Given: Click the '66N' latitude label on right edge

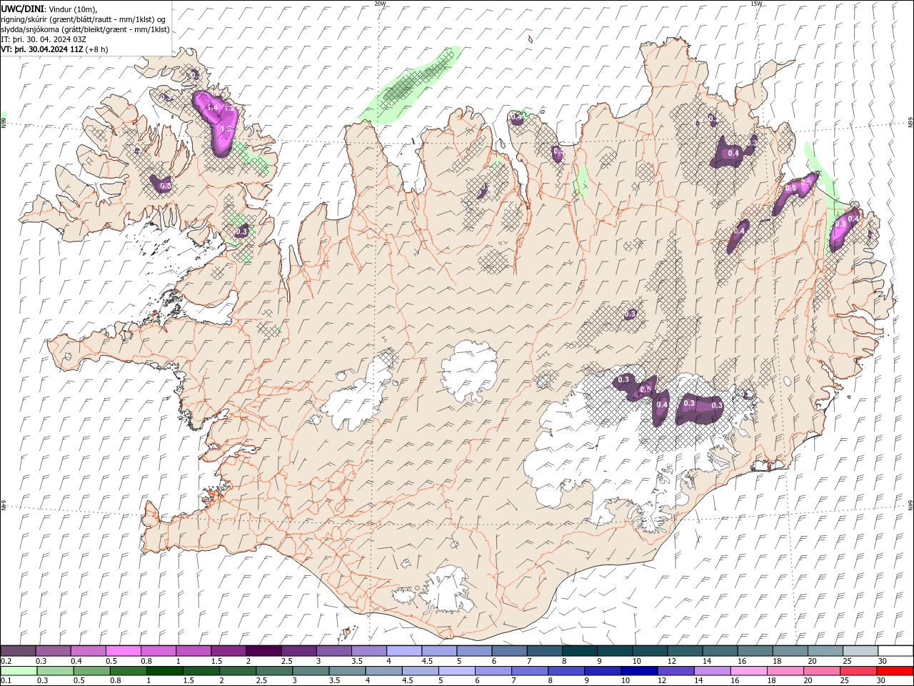Looking at the screenshot, I should click(910, 121).
